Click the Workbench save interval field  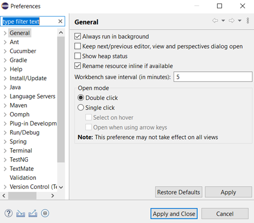coord(213,77)
